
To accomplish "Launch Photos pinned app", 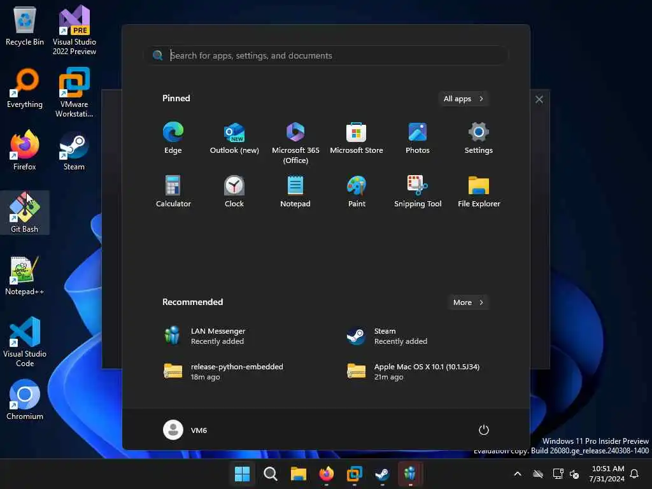I will click(x=418, y=138).
